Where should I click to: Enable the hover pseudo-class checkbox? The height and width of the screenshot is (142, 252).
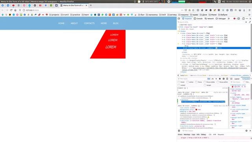(179, 82)
